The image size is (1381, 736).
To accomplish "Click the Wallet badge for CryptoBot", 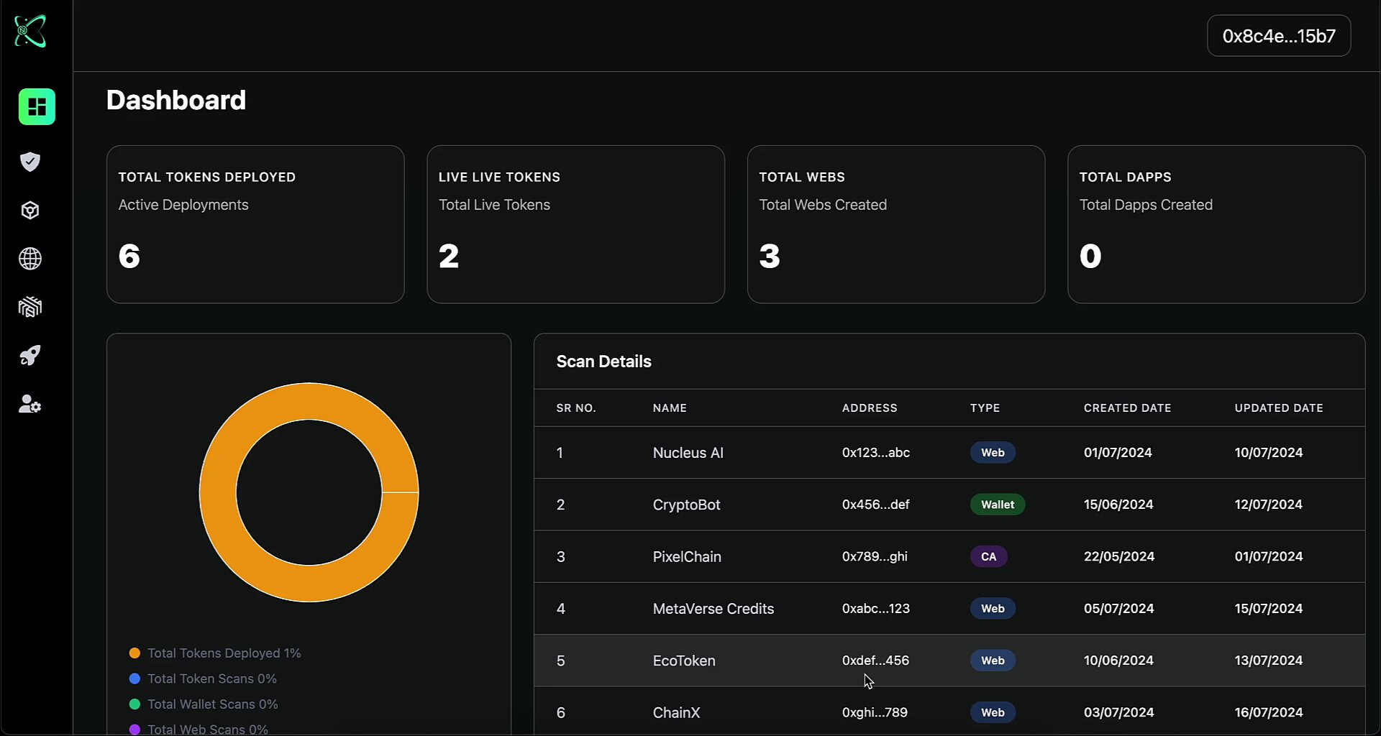I will pyautogui.click(x=997, y=504).
